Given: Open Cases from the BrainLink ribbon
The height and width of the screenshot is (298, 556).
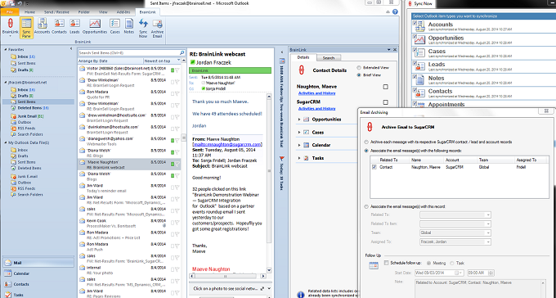Looking at the screenshot, I should pyautogui.click(x=115, y=27).
